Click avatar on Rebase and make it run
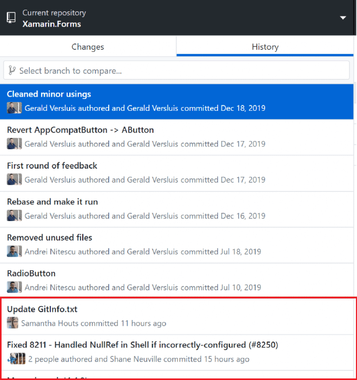Screen dimensions: 357x380 point(14,216)
